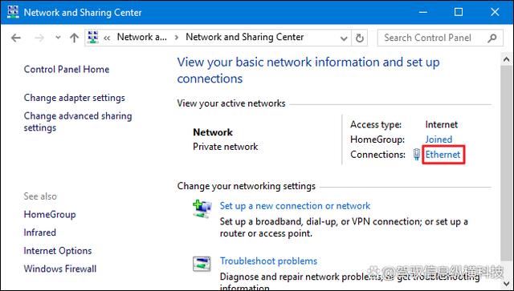
Task: Open the recent locations dropdown arrow
Action: [x=58, y=38]
